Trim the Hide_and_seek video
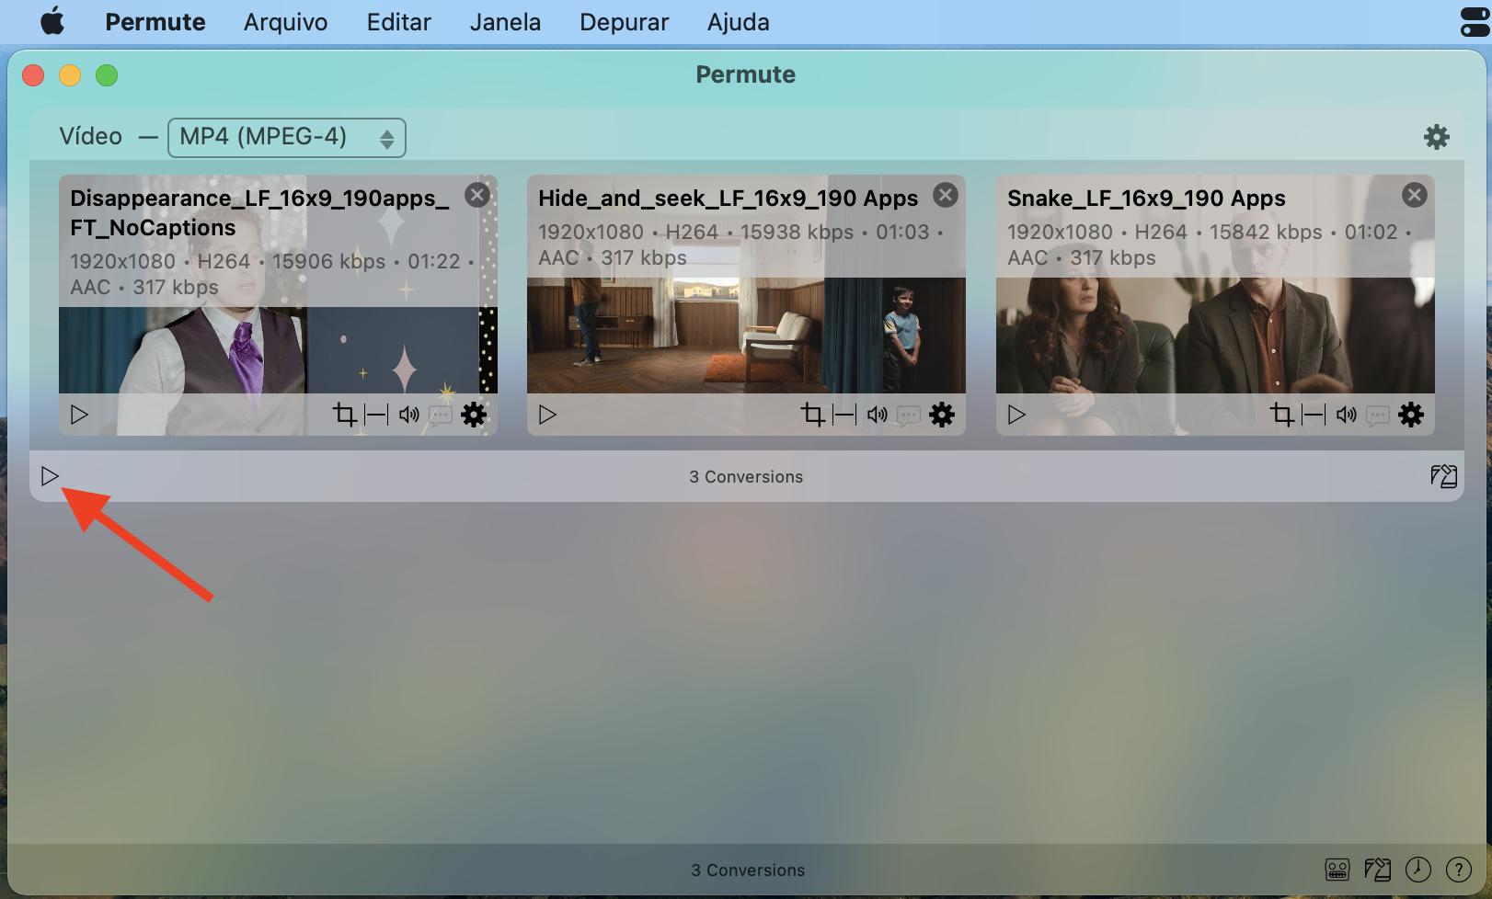1492x899 pixels. pos(844,415)
